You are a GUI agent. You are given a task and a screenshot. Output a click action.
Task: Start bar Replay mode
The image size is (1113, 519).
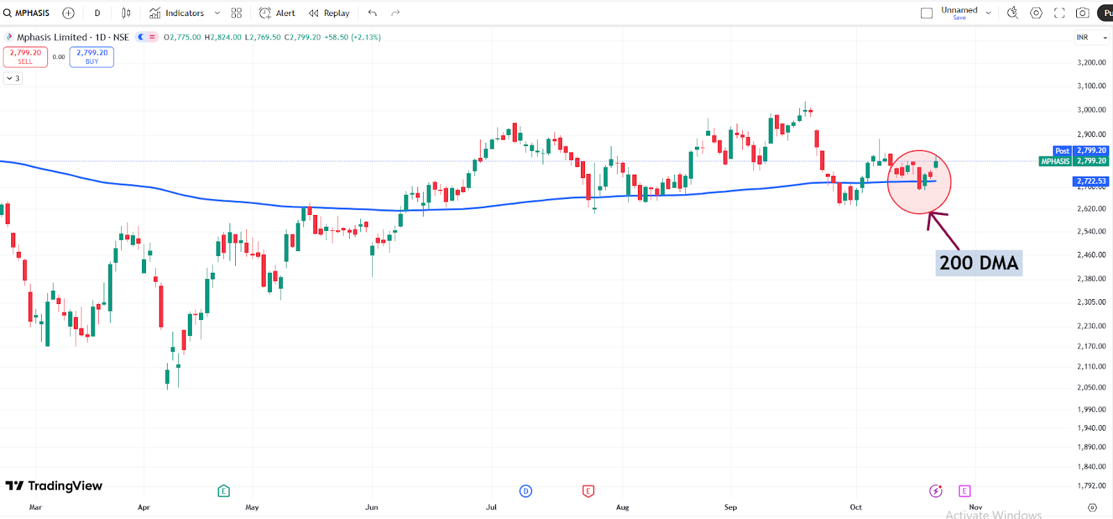click(x=329, y=13)
